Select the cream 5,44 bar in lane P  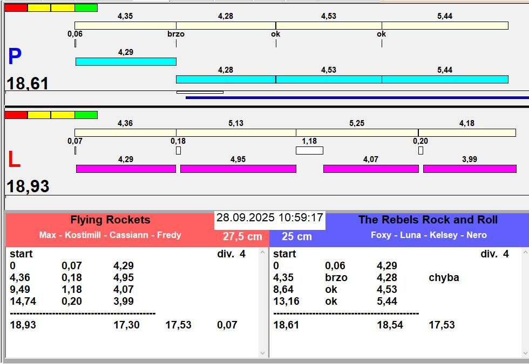[445, 25]
